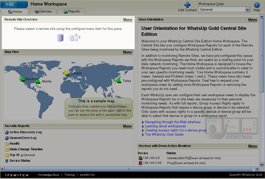Open the Map View Menu
The image size is (265, 179).
(127, 52)
